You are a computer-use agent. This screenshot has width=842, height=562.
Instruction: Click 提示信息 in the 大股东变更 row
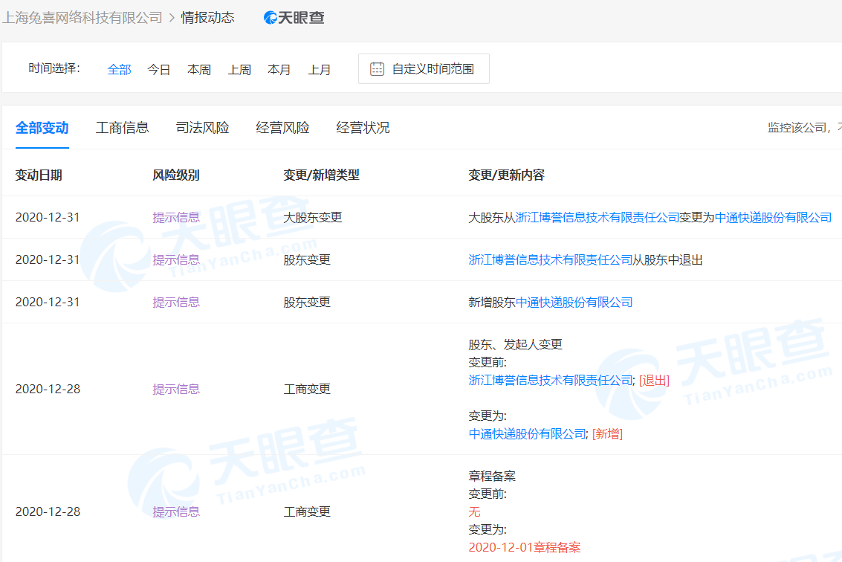pos(176,218)
